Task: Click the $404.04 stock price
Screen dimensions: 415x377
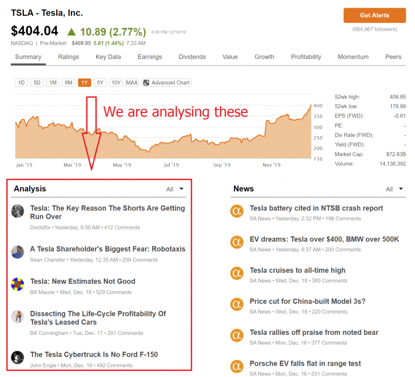Action: tap(35, 31)
